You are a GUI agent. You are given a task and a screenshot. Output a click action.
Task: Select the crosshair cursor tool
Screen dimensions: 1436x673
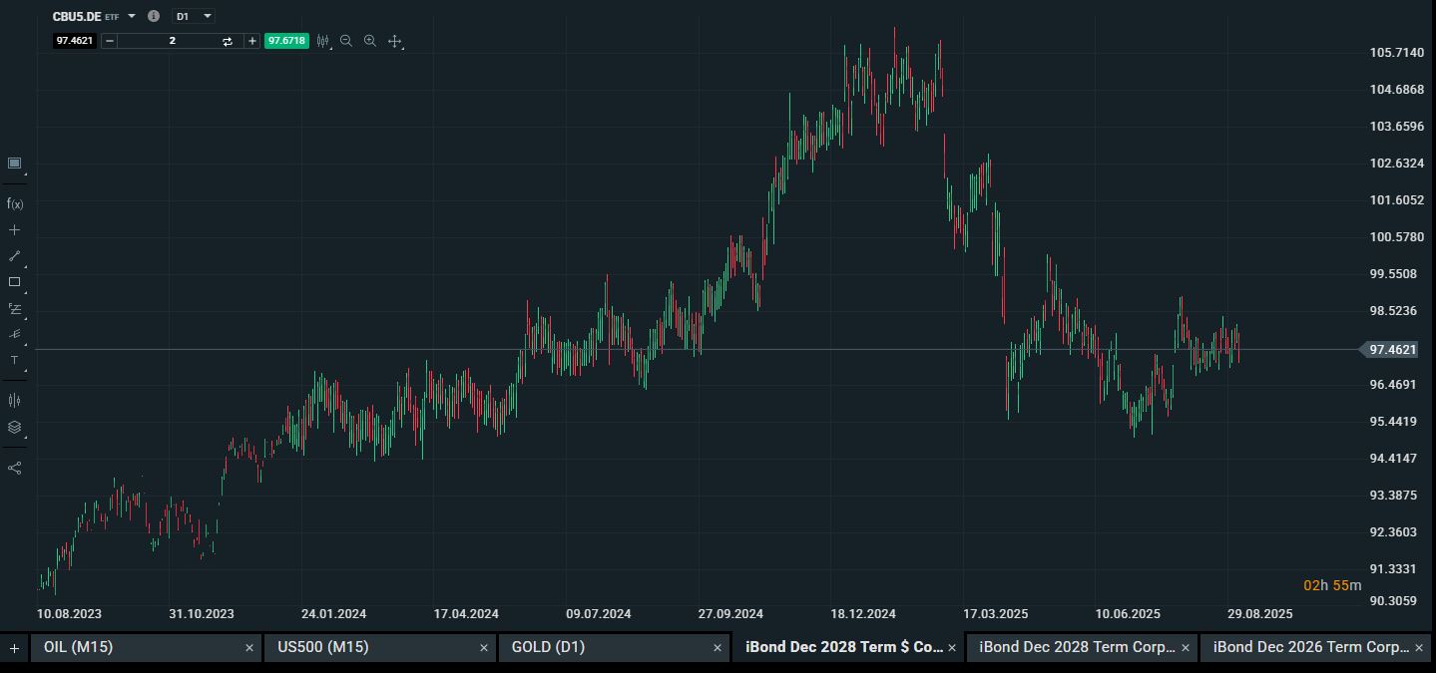coord(15,230)
